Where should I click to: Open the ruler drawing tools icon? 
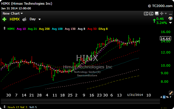pyautogui.click(x=171, y=93)
